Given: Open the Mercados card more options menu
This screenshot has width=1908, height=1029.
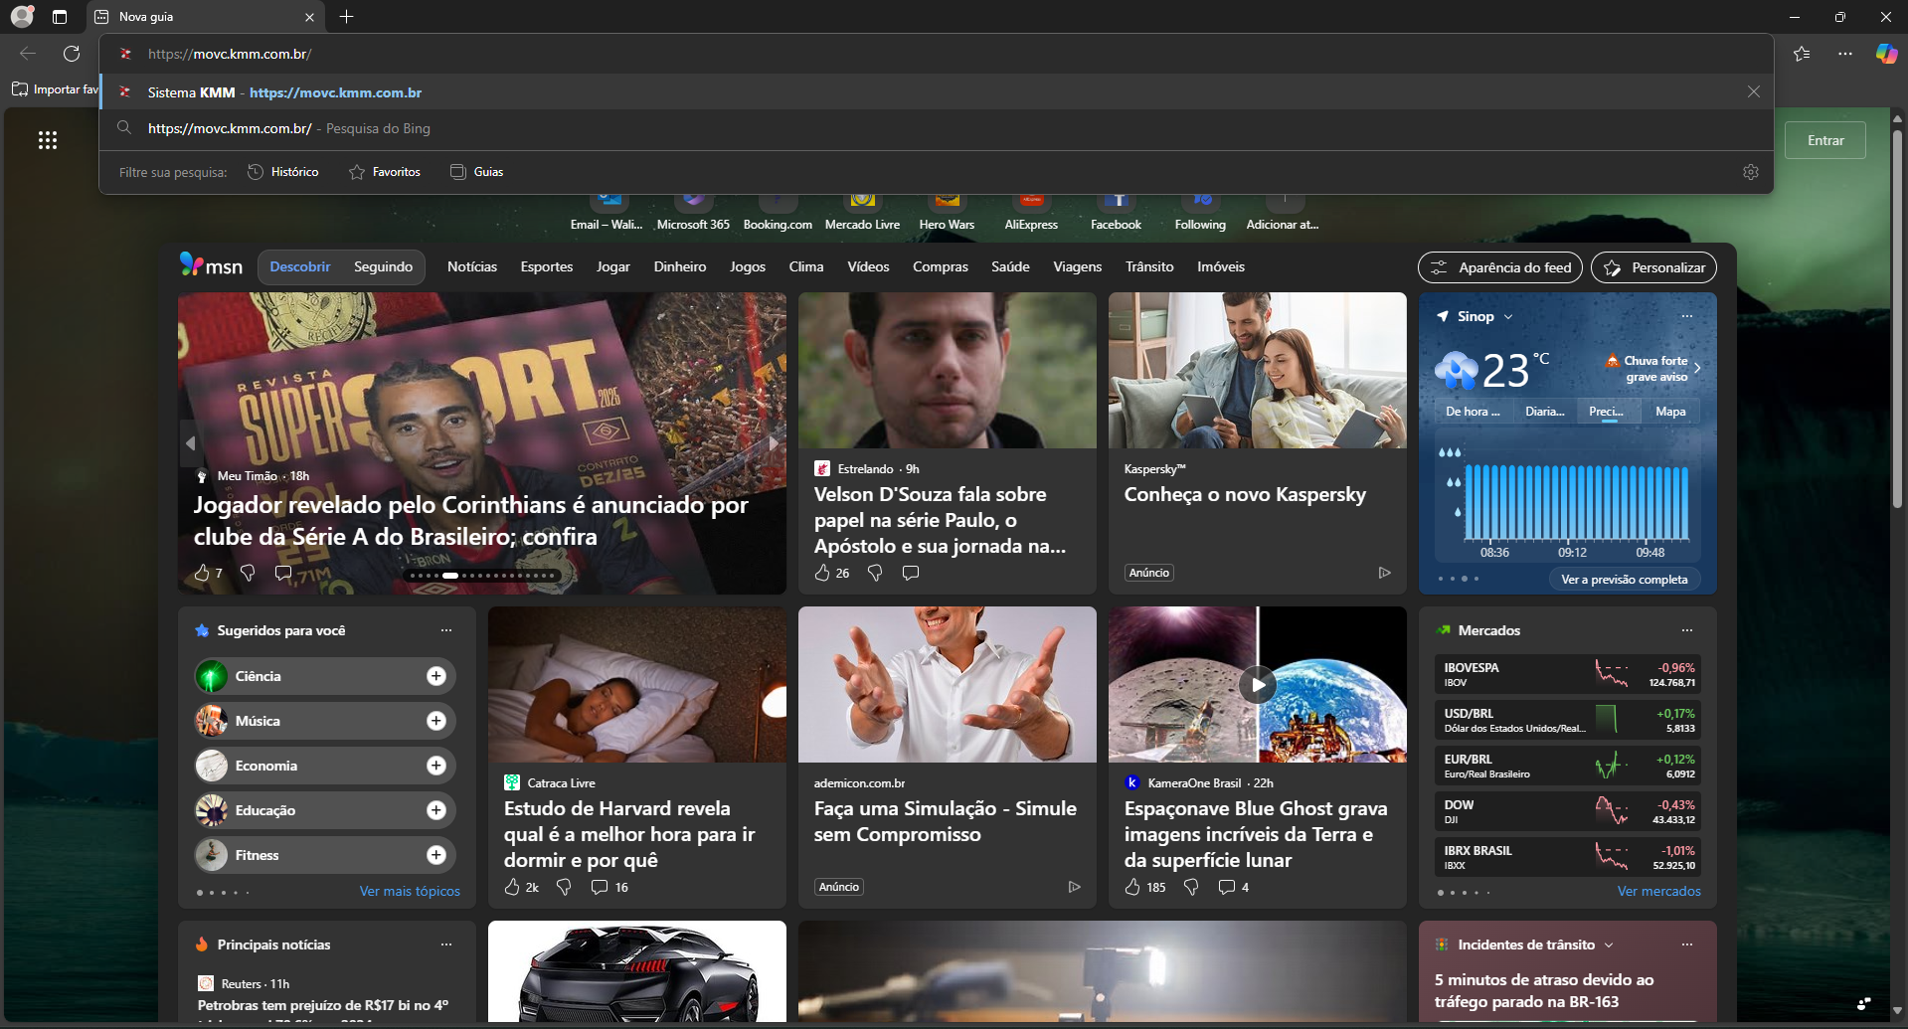Looking at the screenshot, I should [1686, 630].
